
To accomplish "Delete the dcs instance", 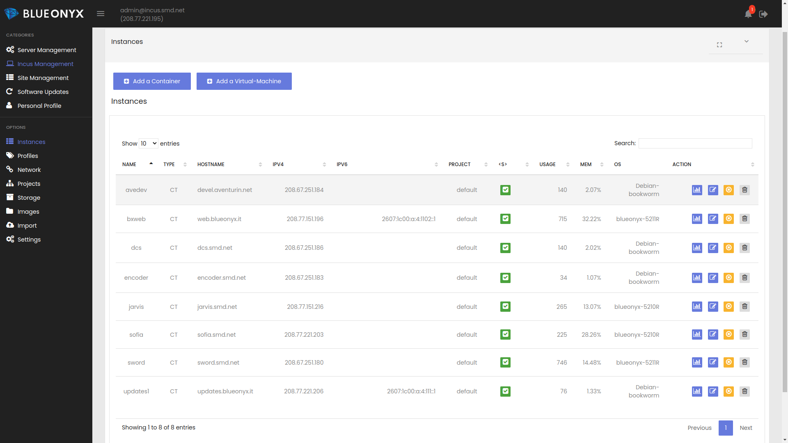I will 744,248.
